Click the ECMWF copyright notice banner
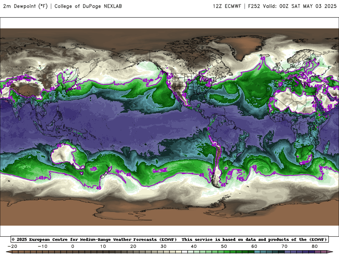This screenshot has height=254, width=339. tap(169, 239)
